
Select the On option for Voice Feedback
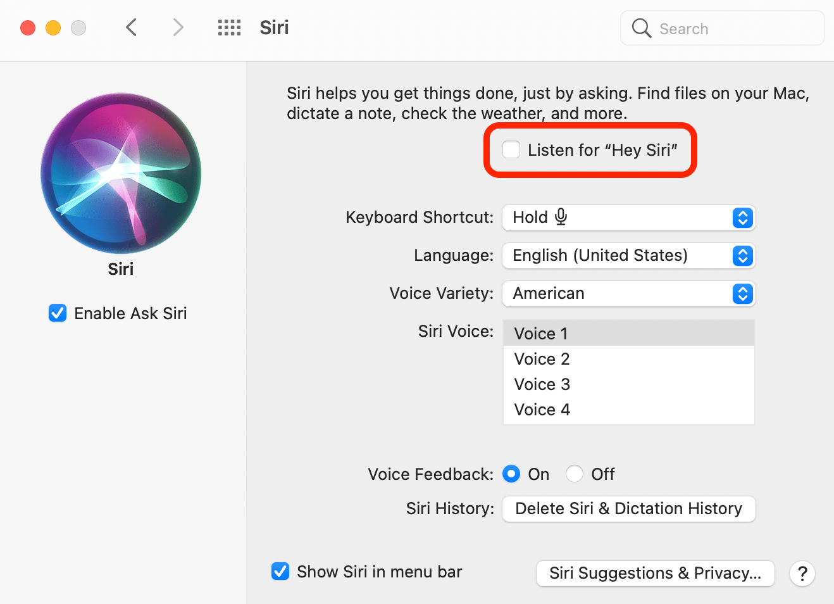point(511,474)
